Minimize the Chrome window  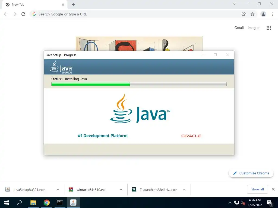coord(247,4)
